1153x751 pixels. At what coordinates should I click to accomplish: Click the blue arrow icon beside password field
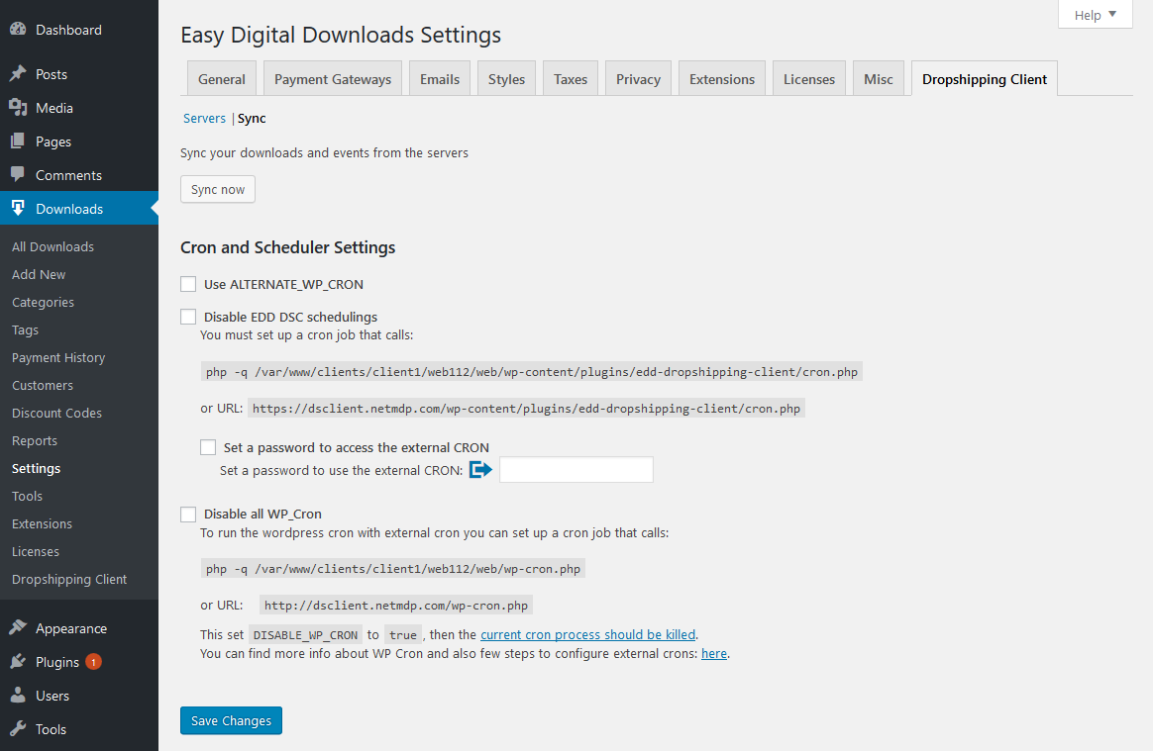(x=480, y=470)
